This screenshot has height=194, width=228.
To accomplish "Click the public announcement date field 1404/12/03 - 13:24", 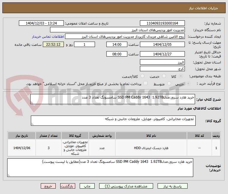I will point(41,23).
